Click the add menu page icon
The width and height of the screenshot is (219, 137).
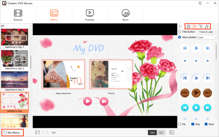click(38, 133)
